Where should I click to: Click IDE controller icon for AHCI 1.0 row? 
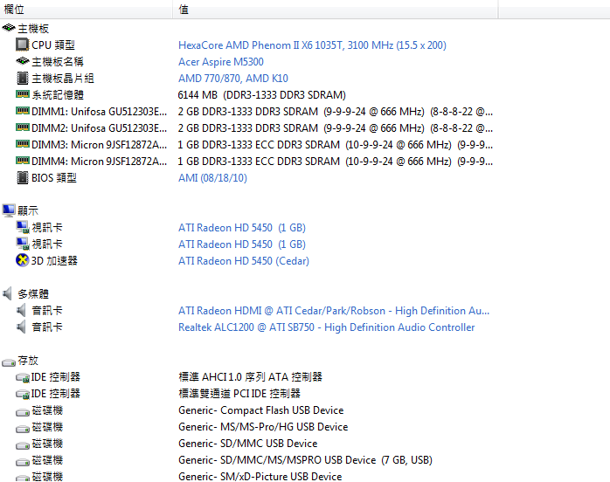23,377
